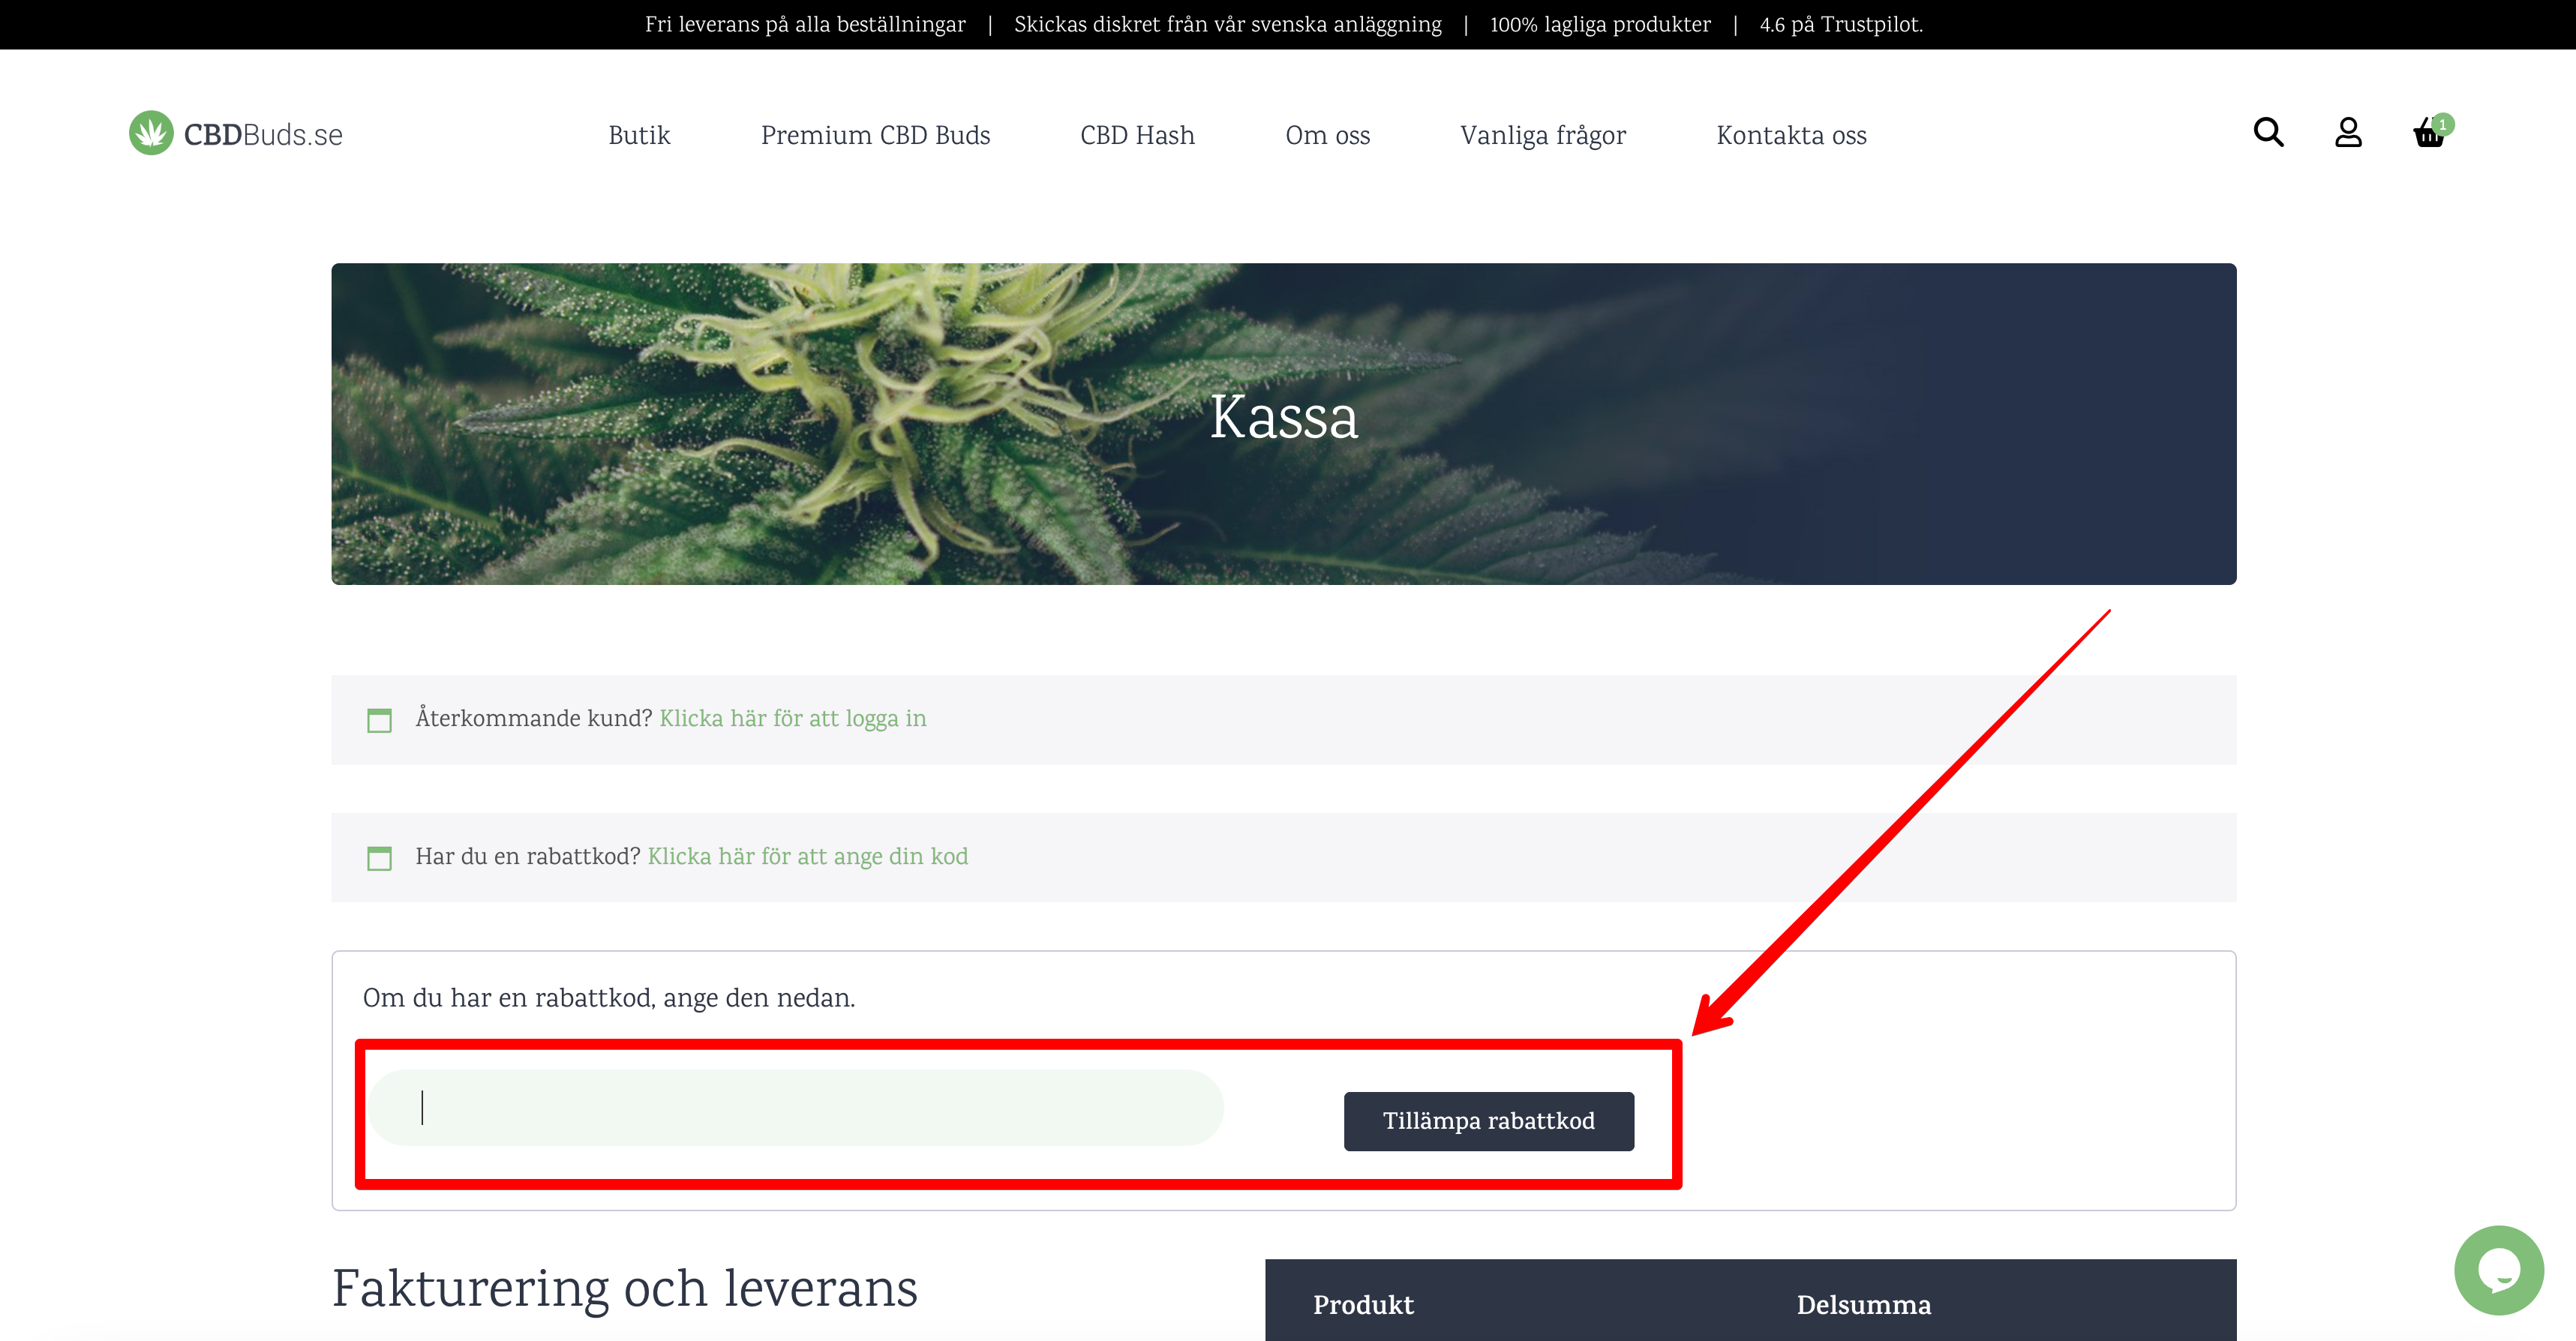Click the notice icon beside Återkommande kund
The height and width of the screenshot is (1341, 2576).
click(x=379, y=720)
